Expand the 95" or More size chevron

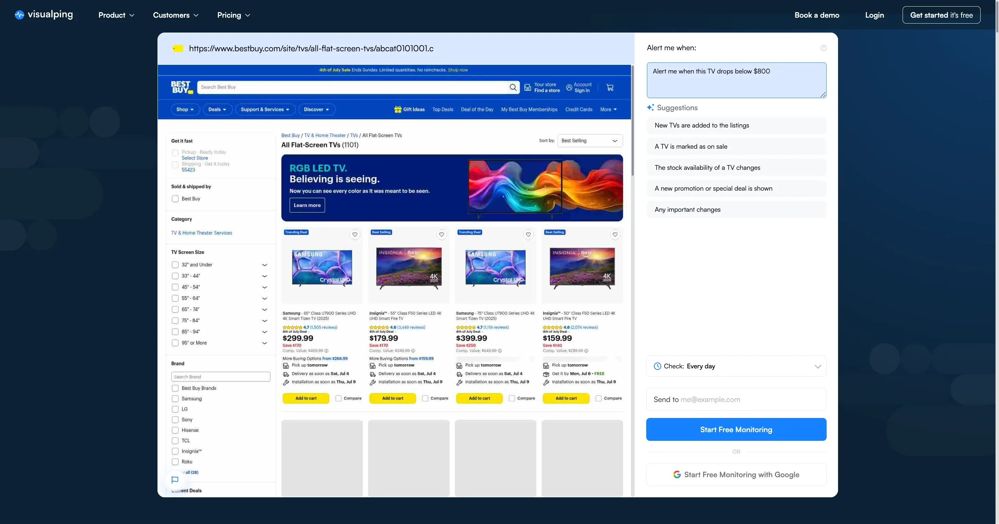(264, 343)
